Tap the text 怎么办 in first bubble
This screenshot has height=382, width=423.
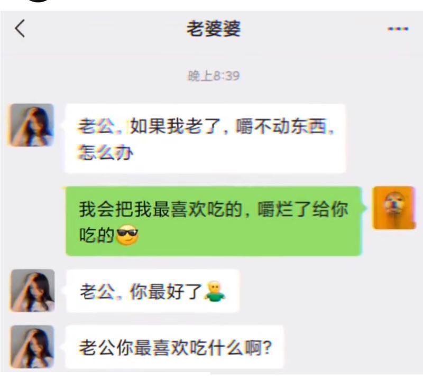coord(105,152)
